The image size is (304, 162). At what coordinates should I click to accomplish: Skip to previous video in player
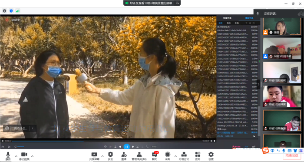120,147
